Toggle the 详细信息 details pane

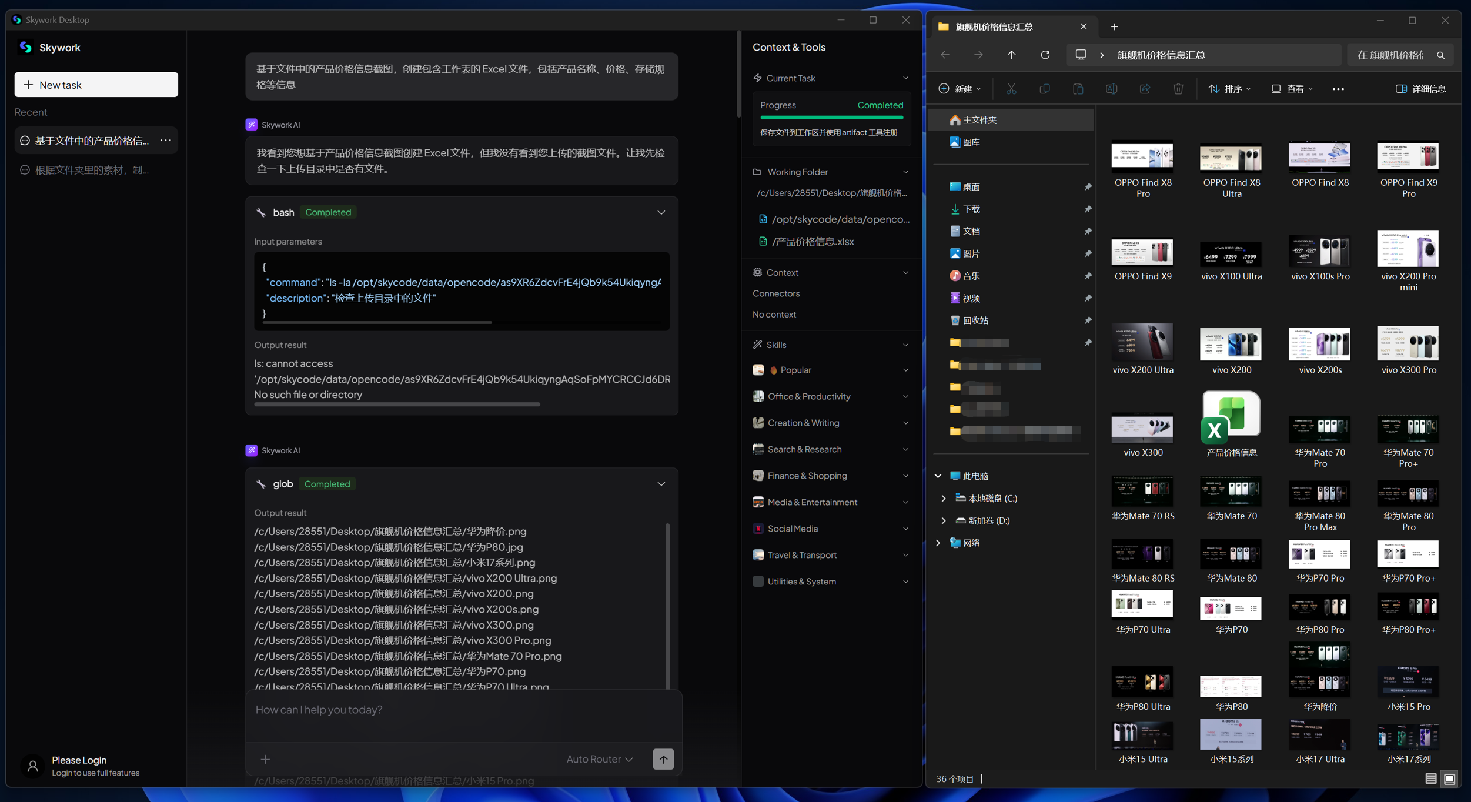point(1420,89)
